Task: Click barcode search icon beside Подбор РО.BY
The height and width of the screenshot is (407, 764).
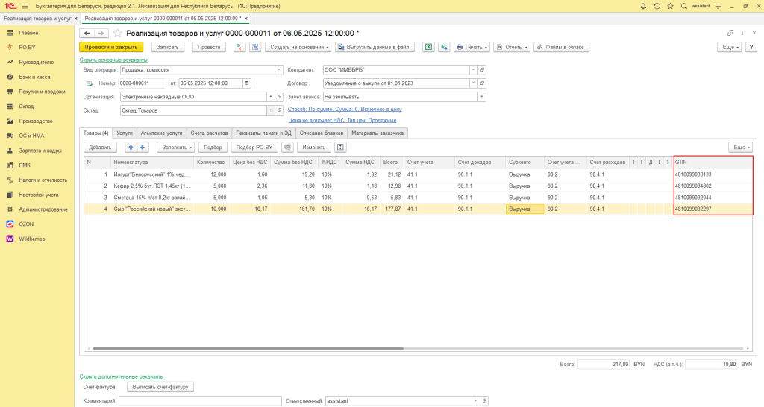Action: (287, 147)
